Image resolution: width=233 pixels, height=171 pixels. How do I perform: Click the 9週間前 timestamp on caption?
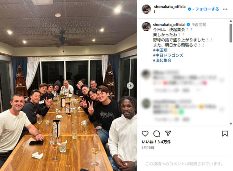coord(199,24)
